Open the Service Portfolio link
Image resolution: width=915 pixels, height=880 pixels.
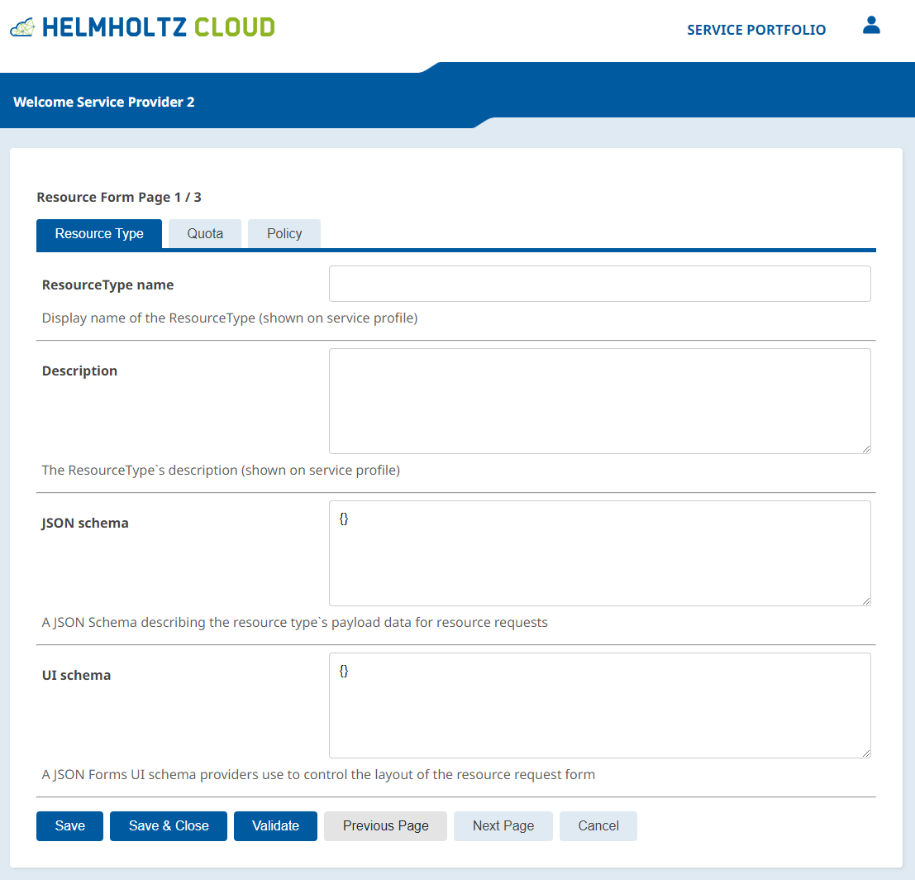(x=756, y=30)
